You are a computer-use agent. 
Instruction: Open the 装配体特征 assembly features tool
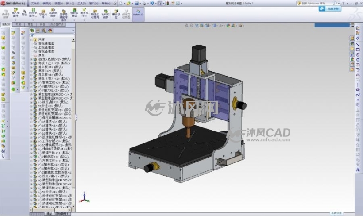(x=74, y=13)
